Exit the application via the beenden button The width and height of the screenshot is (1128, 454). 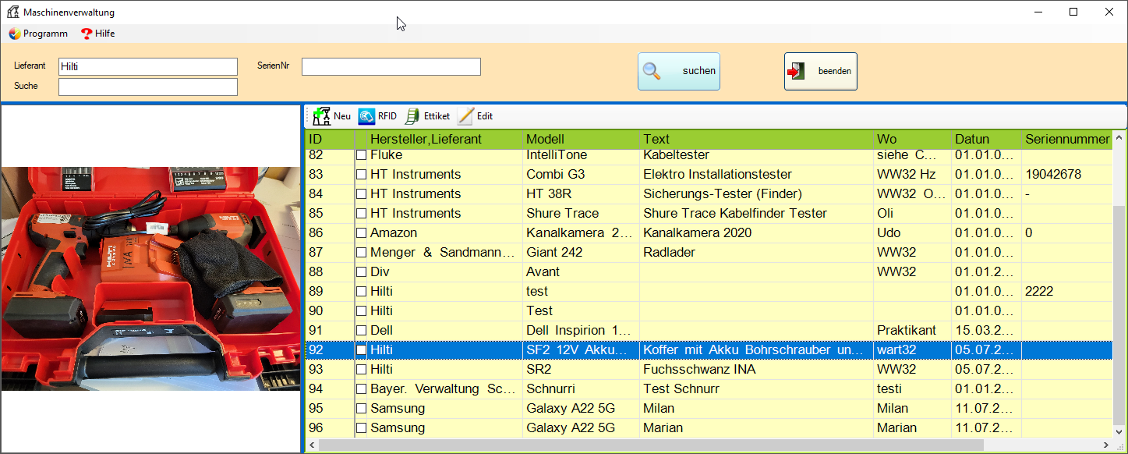point(821,71)
